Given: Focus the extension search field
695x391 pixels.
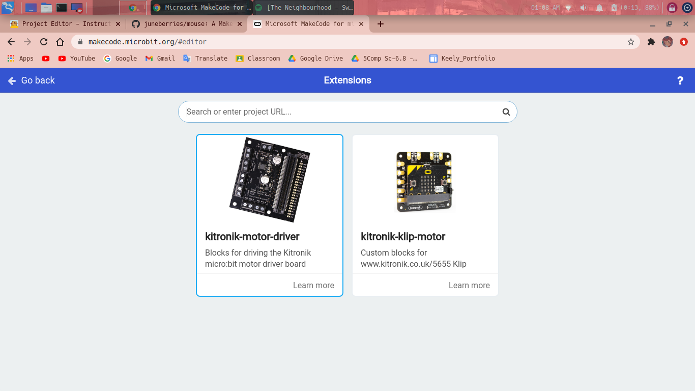Looking at the screenshot, I should (x=347, y=111).
